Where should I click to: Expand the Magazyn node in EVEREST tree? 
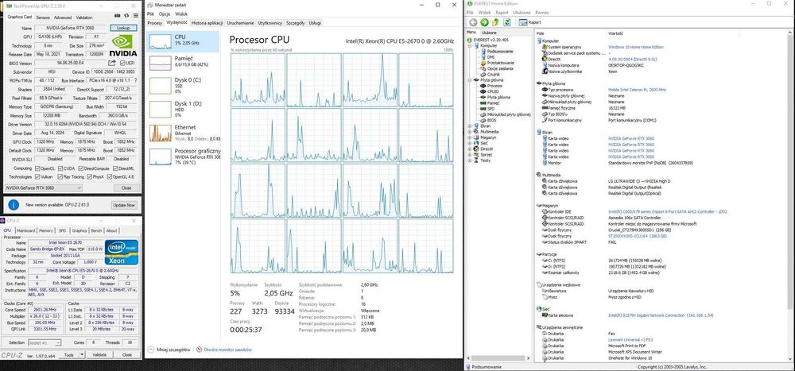[x=470, y=137]
